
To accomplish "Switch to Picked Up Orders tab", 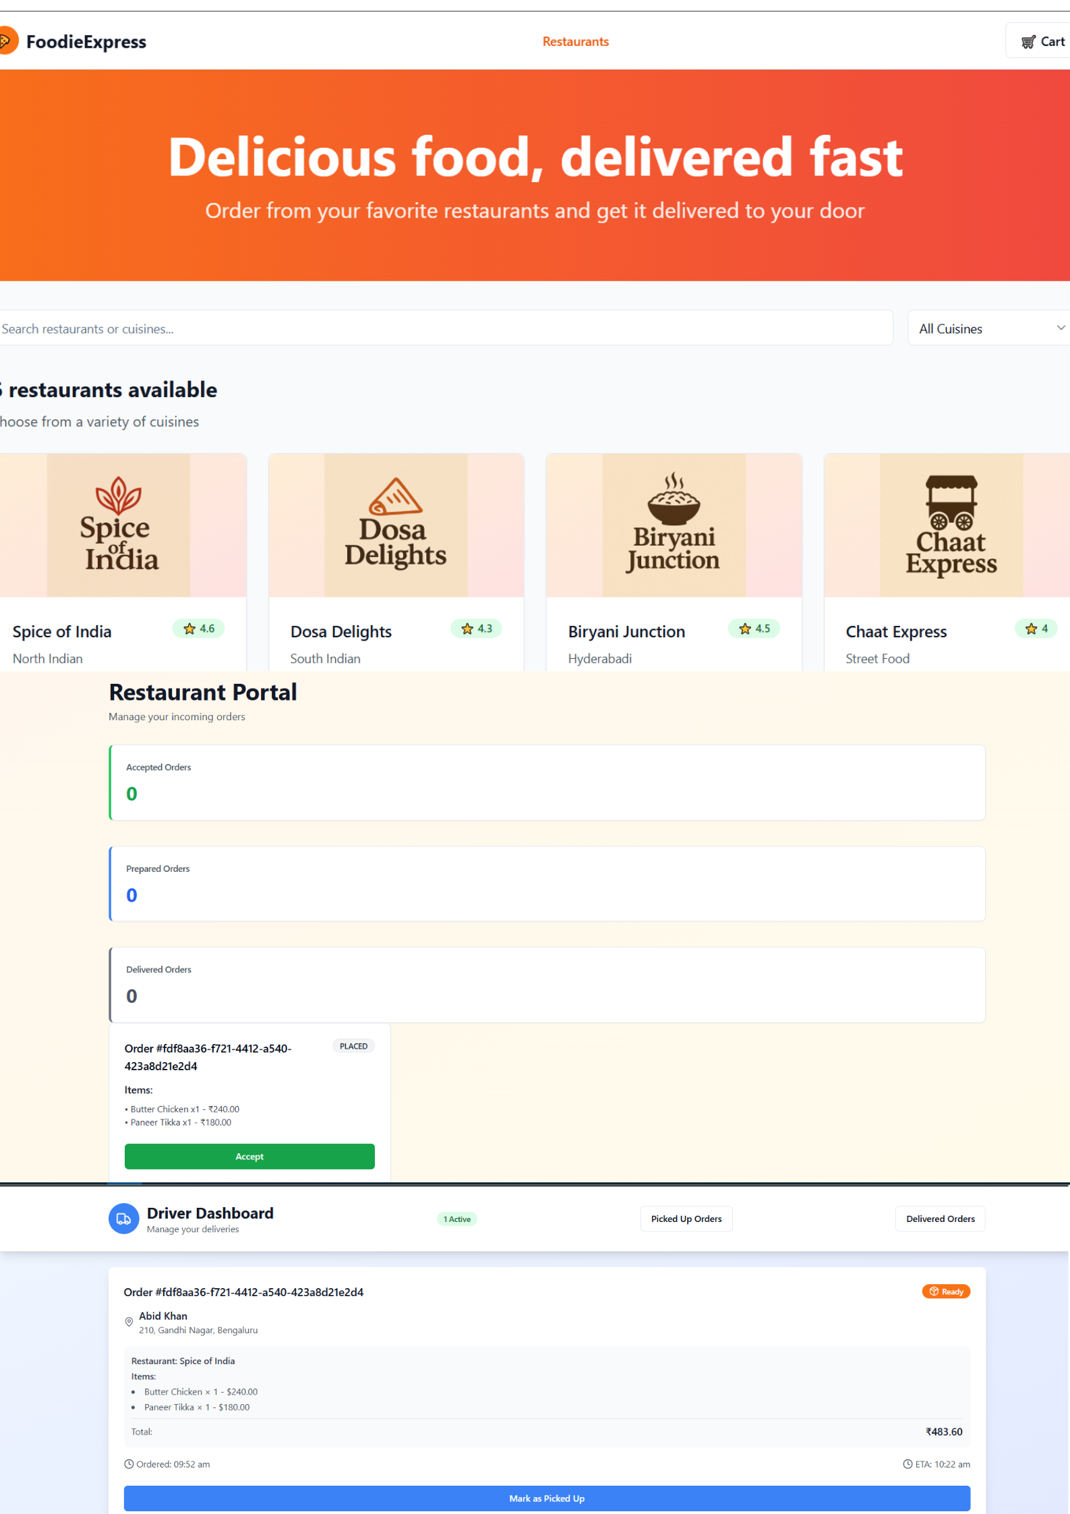I will pos(686,1219).
